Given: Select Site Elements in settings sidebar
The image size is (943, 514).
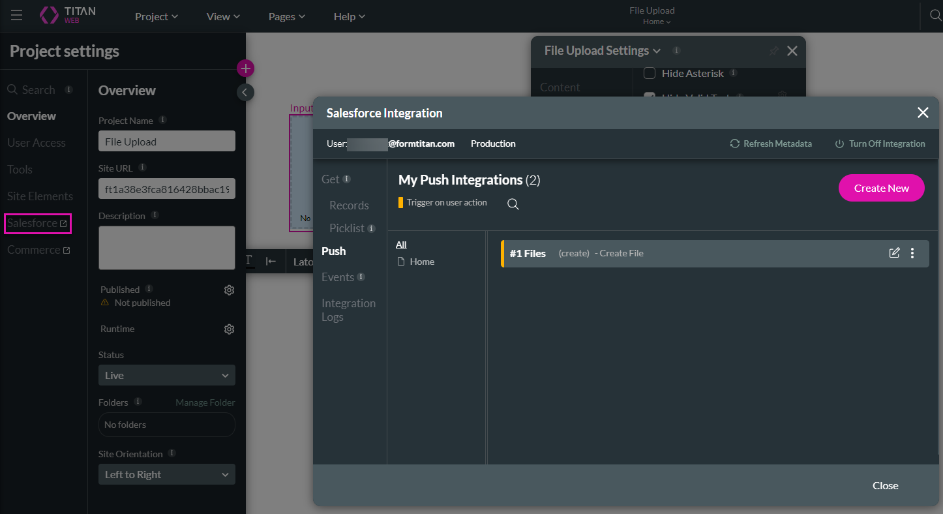Looking at the screenshot, I should (x=40, y=196).
